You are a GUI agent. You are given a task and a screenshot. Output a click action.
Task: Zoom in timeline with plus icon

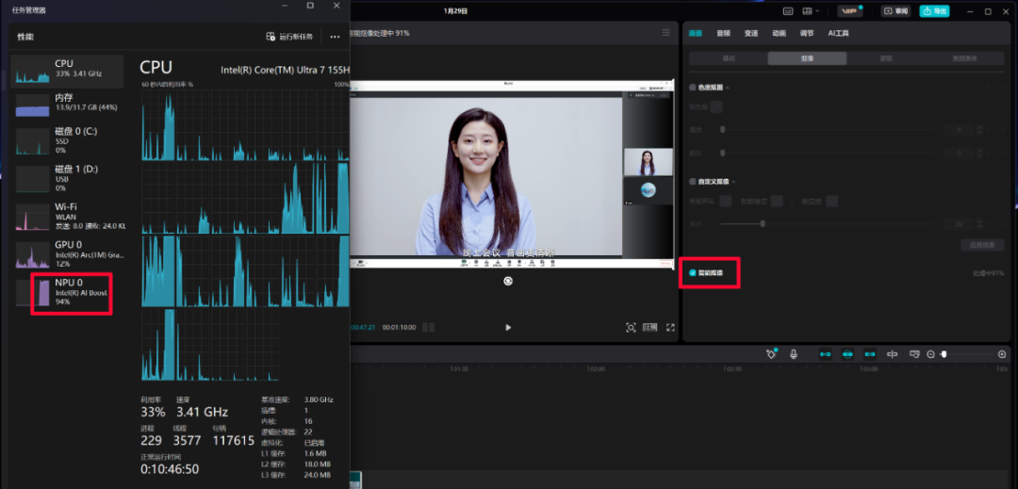[1002, 354]
